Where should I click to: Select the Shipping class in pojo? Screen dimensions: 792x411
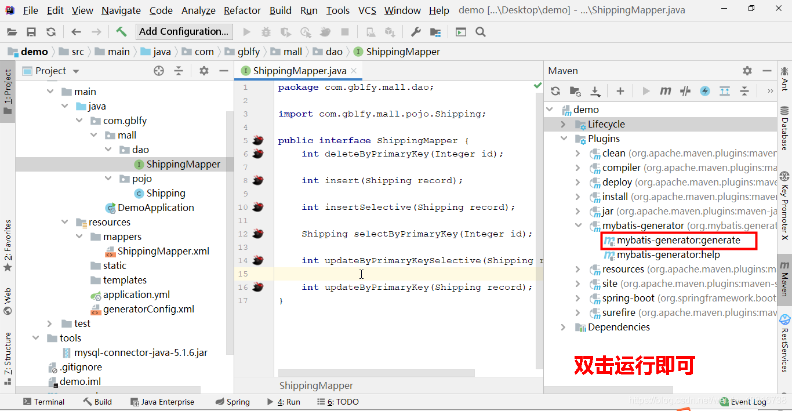coord(166,193)
